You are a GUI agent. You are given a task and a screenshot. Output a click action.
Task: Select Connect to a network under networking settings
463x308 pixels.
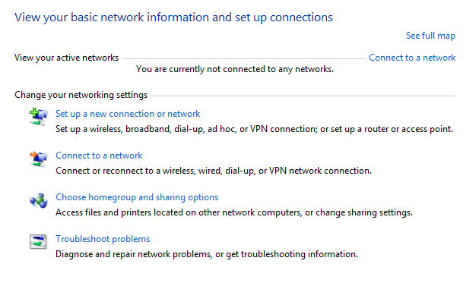(99, 156)
